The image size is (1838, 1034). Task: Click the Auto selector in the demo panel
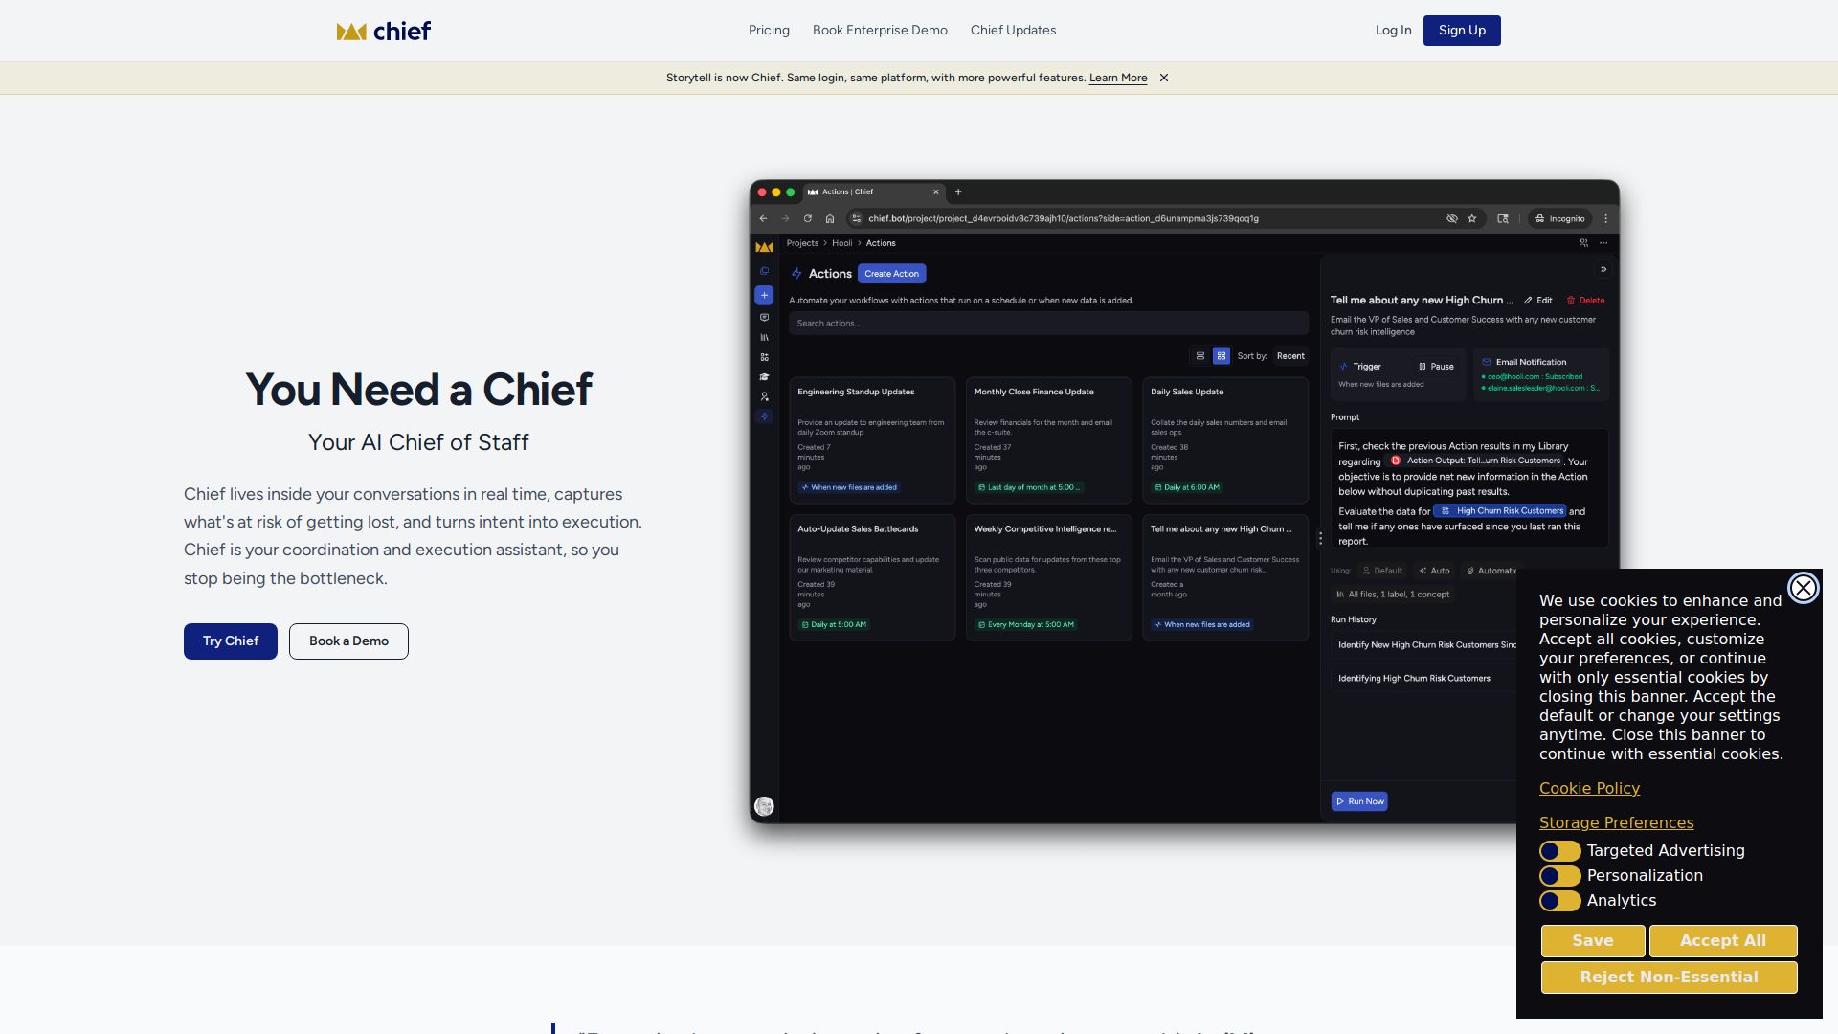(1434, 571)
